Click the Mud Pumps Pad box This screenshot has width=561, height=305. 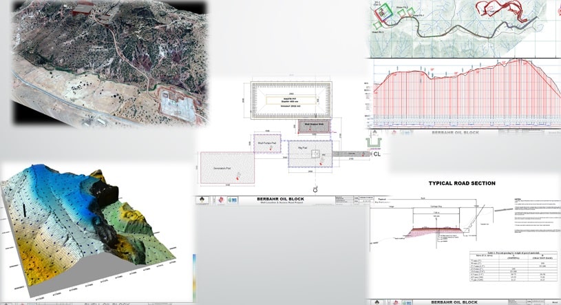tap(267, 144)
